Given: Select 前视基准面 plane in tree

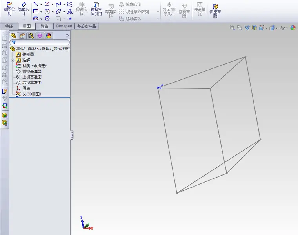Looking at the screenshot, I should click(29, 72).
